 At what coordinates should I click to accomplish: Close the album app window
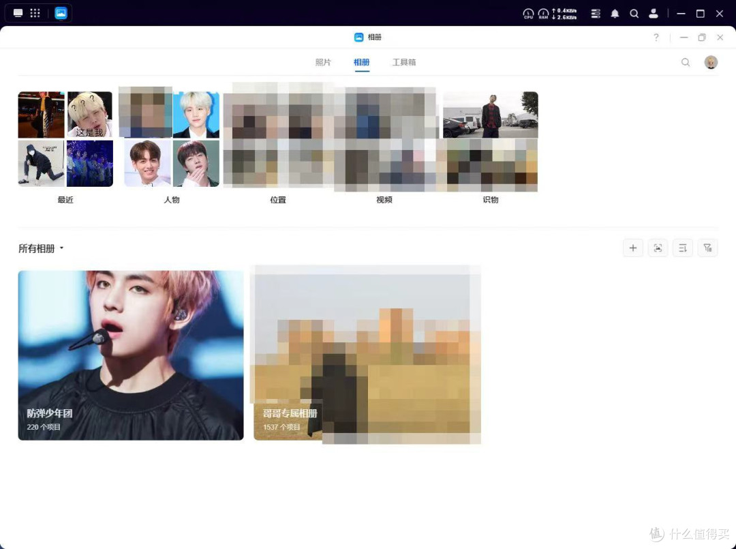tap(720, 37)
